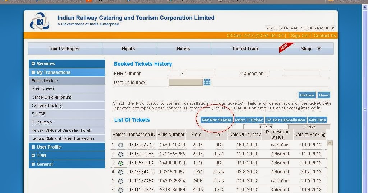Viewport: 368px width, 193px height.
Task: Focus the Transaction ID input field
Action: (x=302, y=73)
